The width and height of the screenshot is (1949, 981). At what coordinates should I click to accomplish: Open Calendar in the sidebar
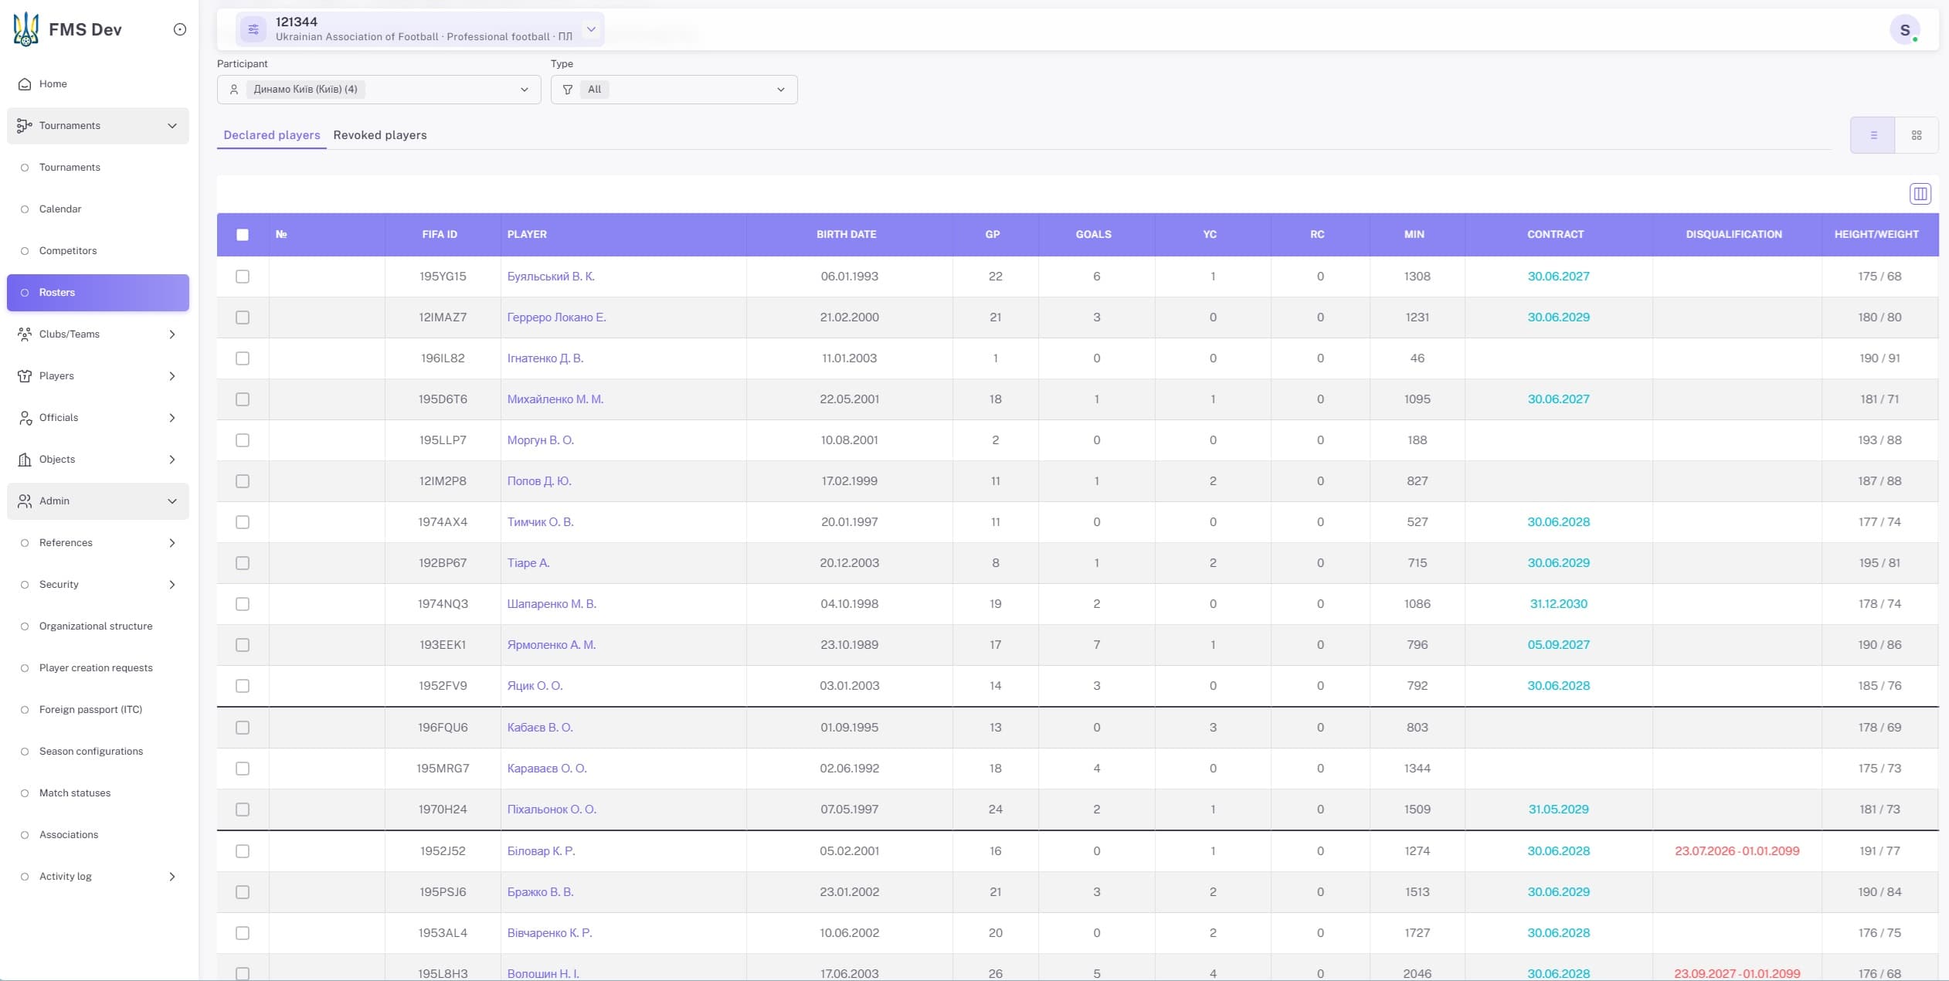60,209
